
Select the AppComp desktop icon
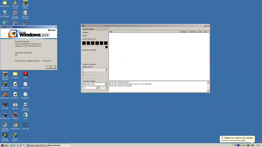coord(15,106)
